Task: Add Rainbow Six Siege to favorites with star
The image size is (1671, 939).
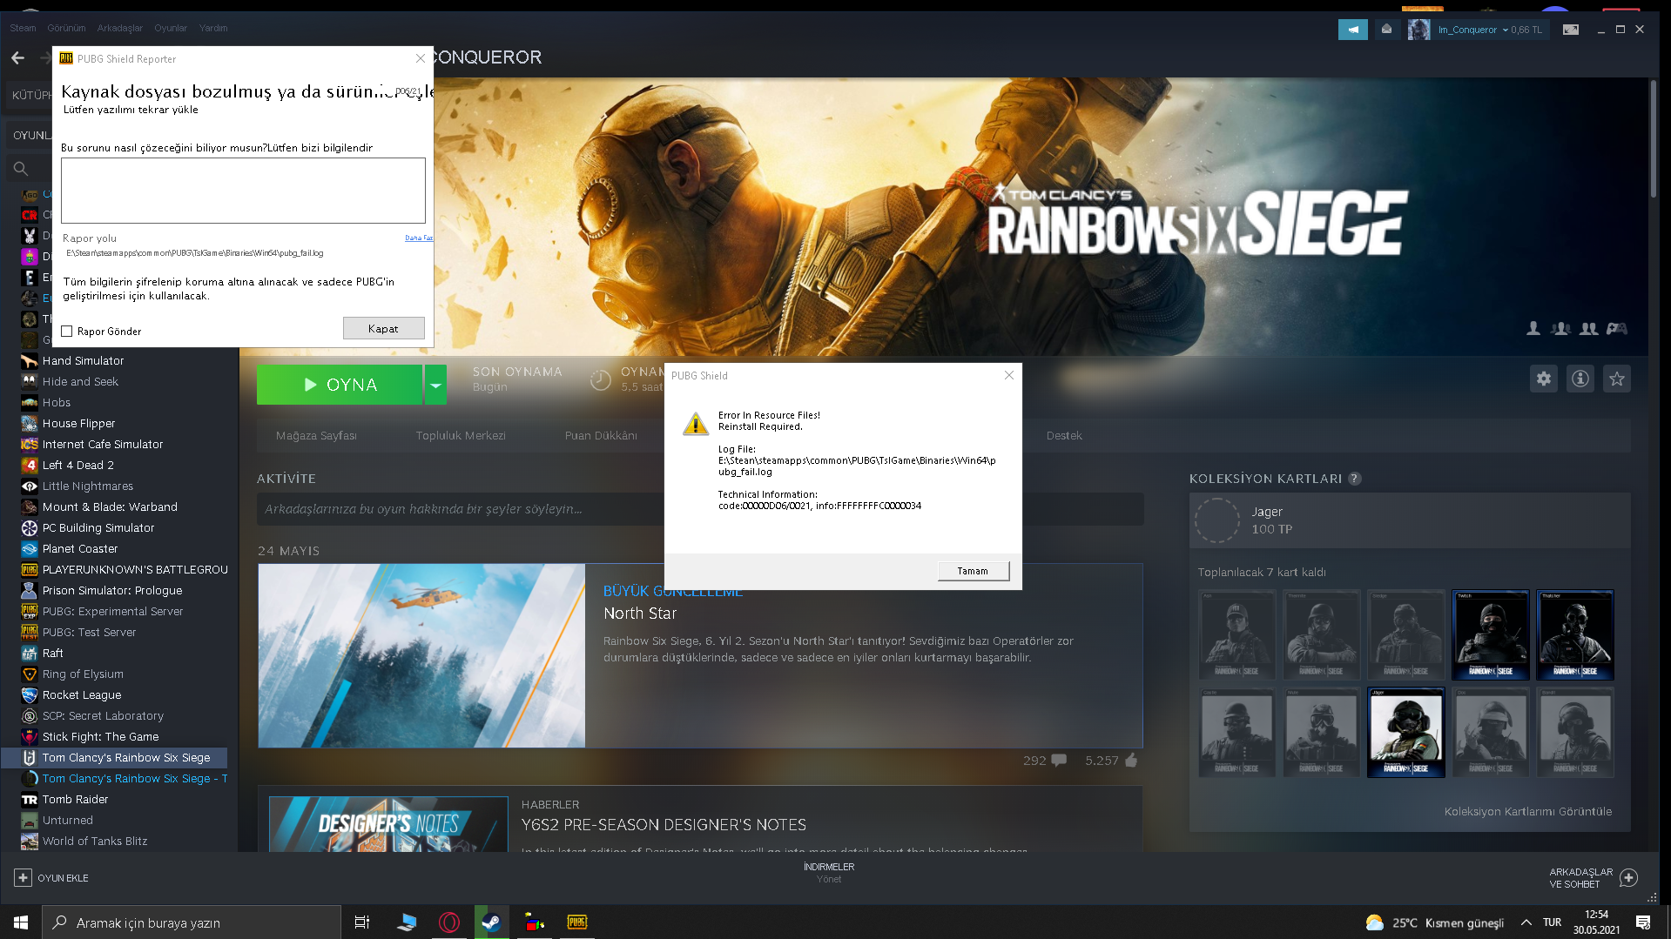Action: pos(1616,379)
